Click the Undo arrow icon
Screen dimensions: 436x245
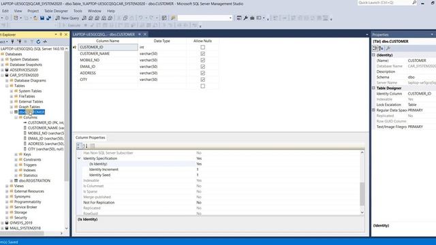[x=141, y=18]
